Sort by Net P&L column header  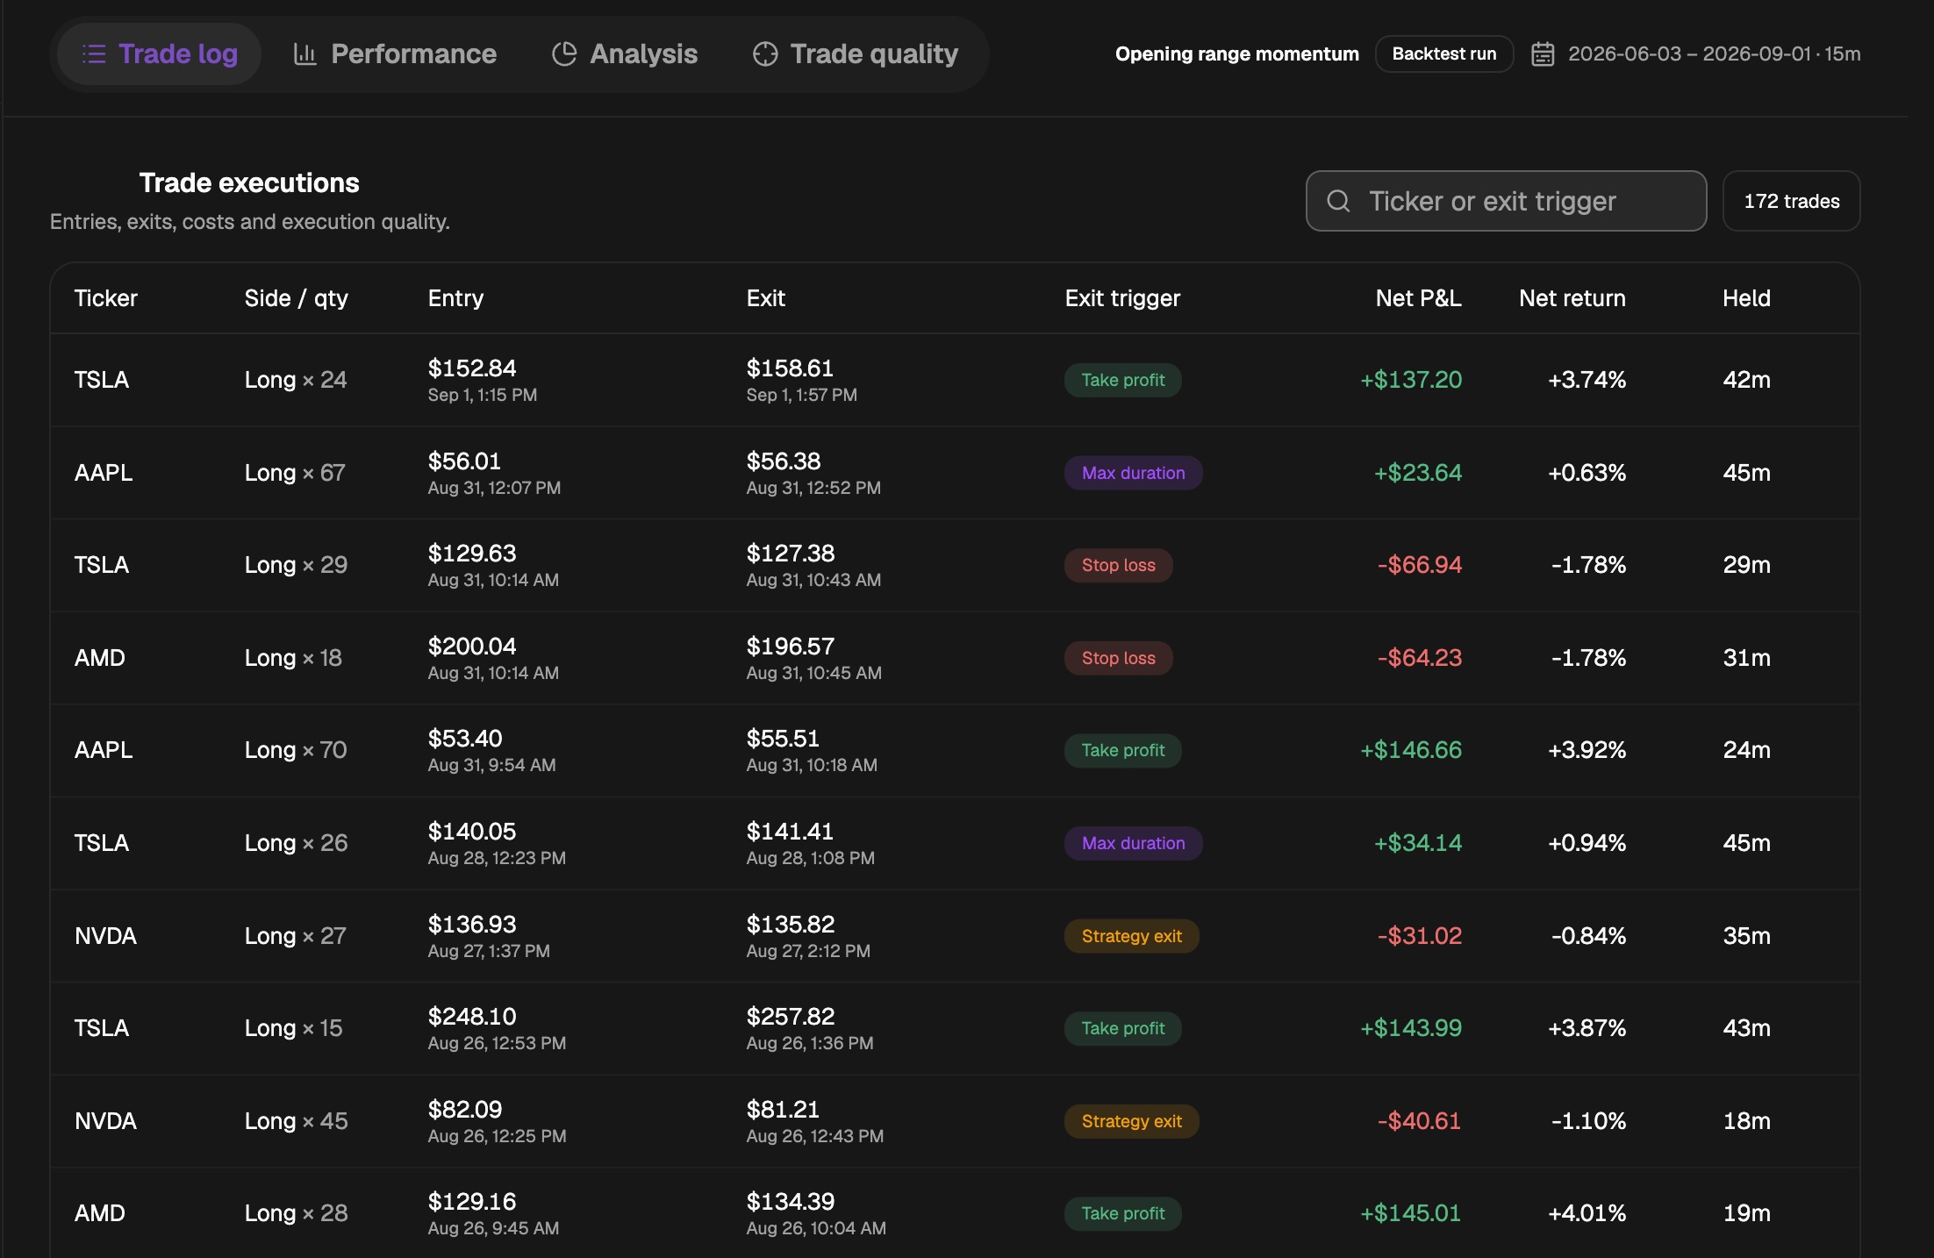pyautogui.click(x=1418, y=298)
